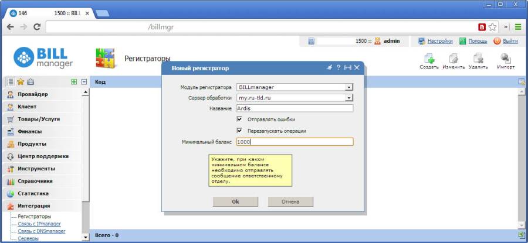Click the Удалить (delete) toolbar icon
The width and height of the screenshot is (528, 243).
[478, 59]
